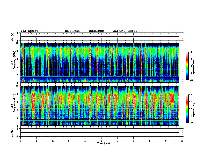
Task: Click the ch.1 color scale bar
Action: (187, 66)
